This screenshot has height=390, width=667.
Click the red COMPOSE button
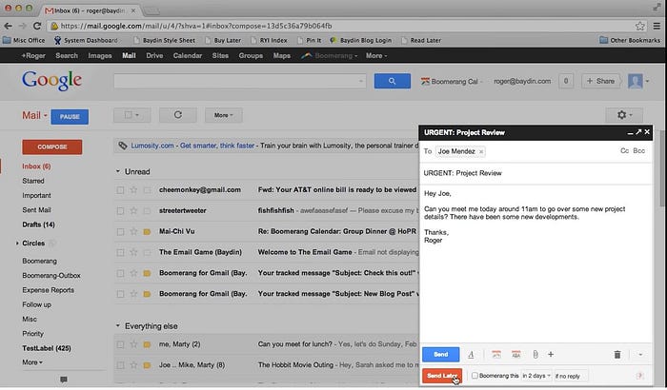point(51,147)
